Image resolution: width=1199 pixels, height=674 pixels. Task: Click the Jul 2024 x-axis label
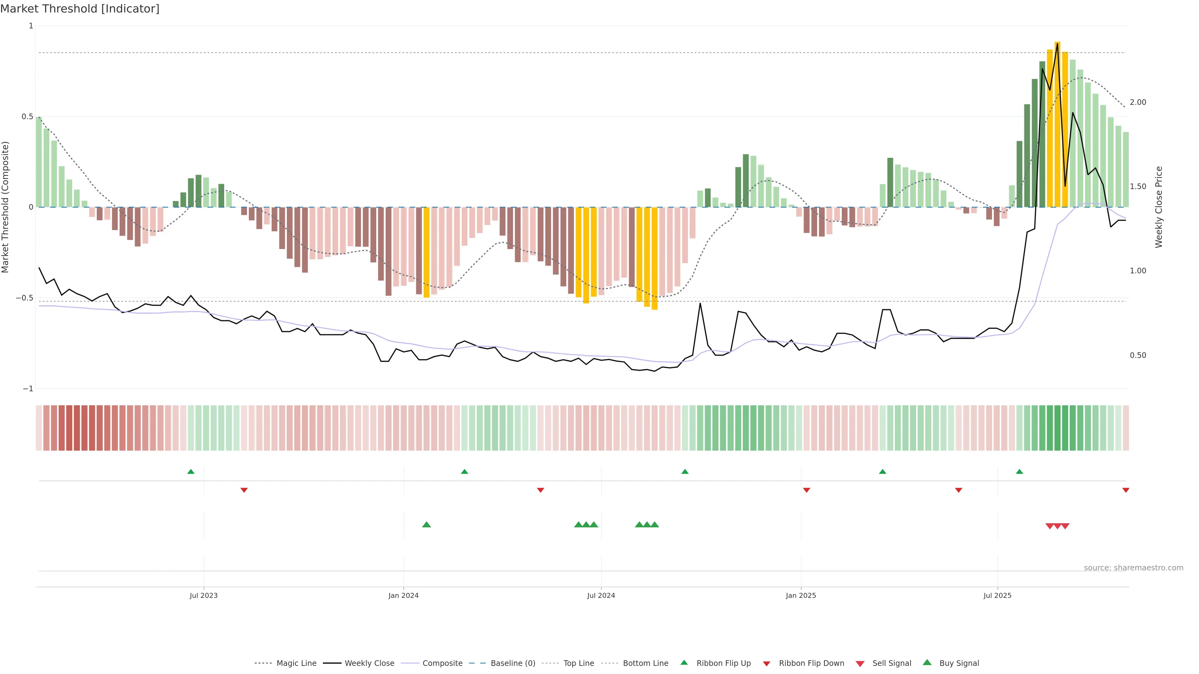coord(601,595)
